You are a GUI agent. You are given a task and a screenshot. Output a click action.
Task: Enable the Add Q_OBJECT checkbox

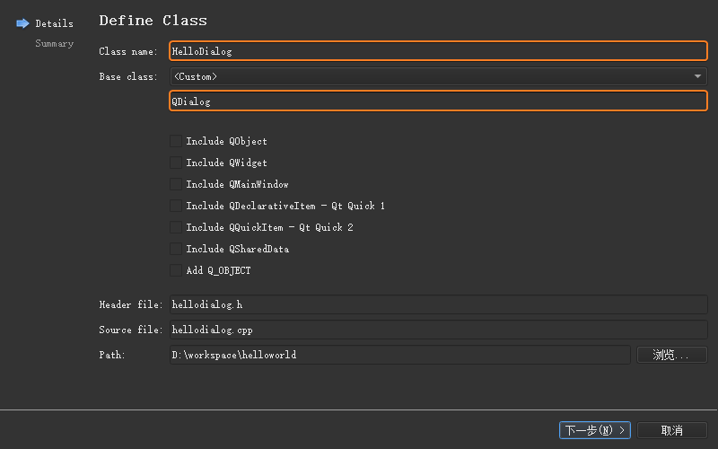[x=175, y=270]
